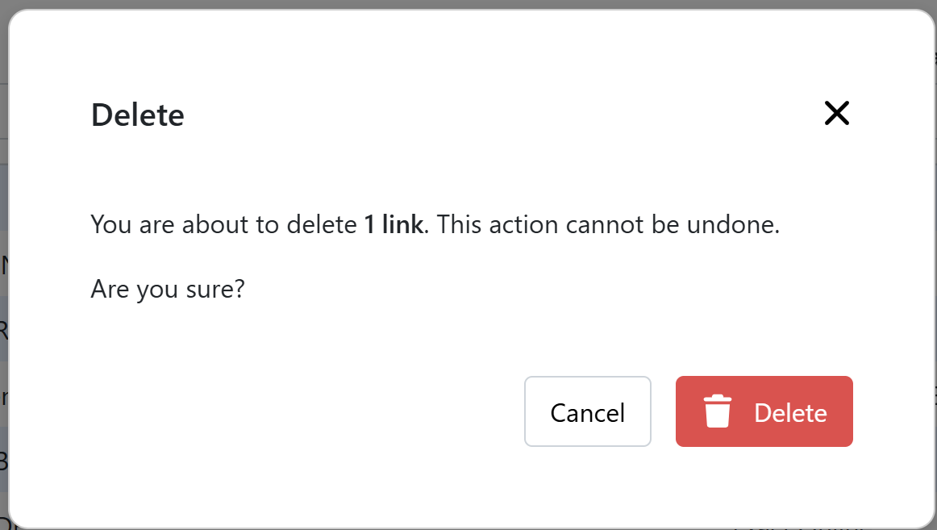Select the white Cancel button
Screen dimensions: 937x530
point(587,411)
